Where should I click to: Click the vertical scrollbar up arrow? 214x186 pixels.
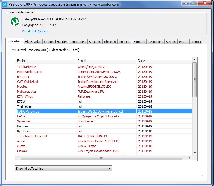pos(195,60)
